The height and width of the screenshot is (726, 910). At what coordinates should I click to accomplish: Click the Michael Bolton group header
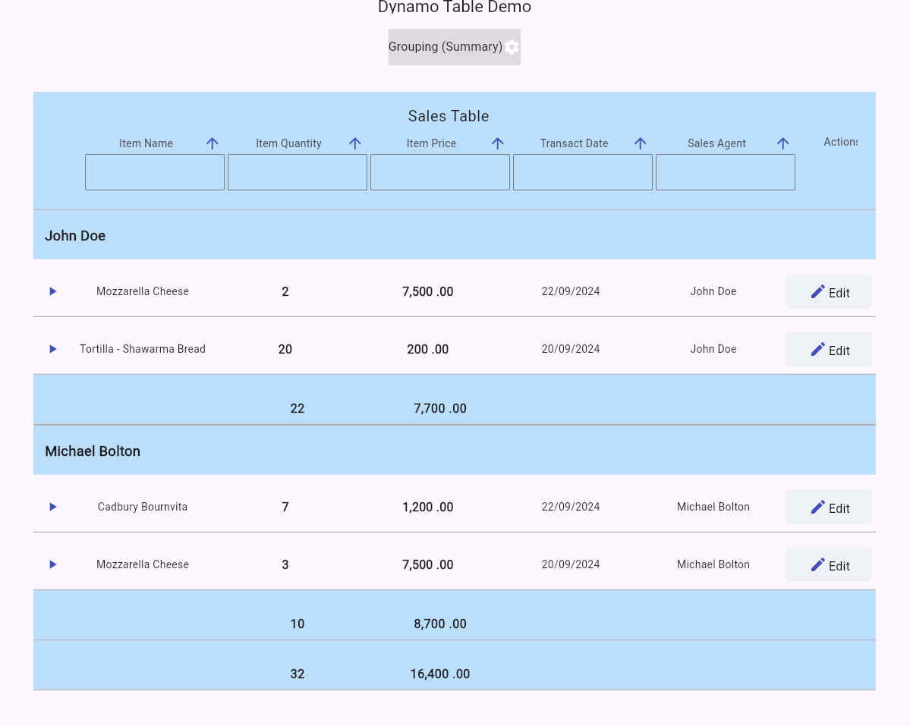coord(455,451)
